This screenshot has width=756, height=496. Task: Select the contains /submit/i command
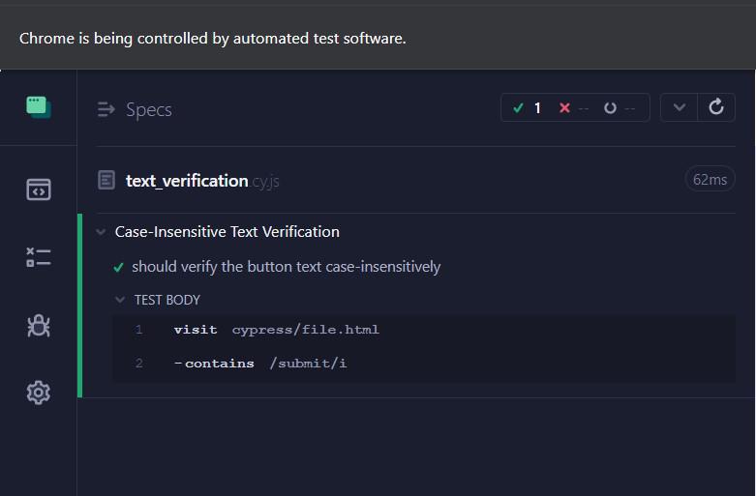(265, 364)
